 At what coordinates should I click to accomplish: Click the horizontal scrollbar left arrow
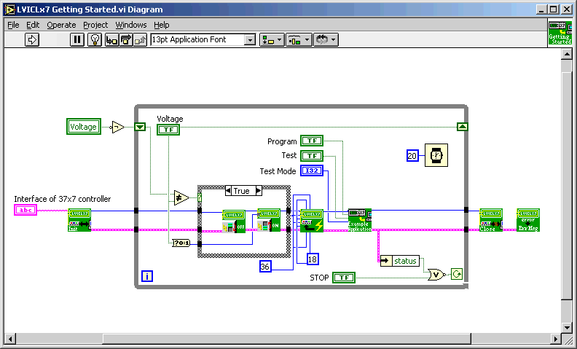(10, 338)
